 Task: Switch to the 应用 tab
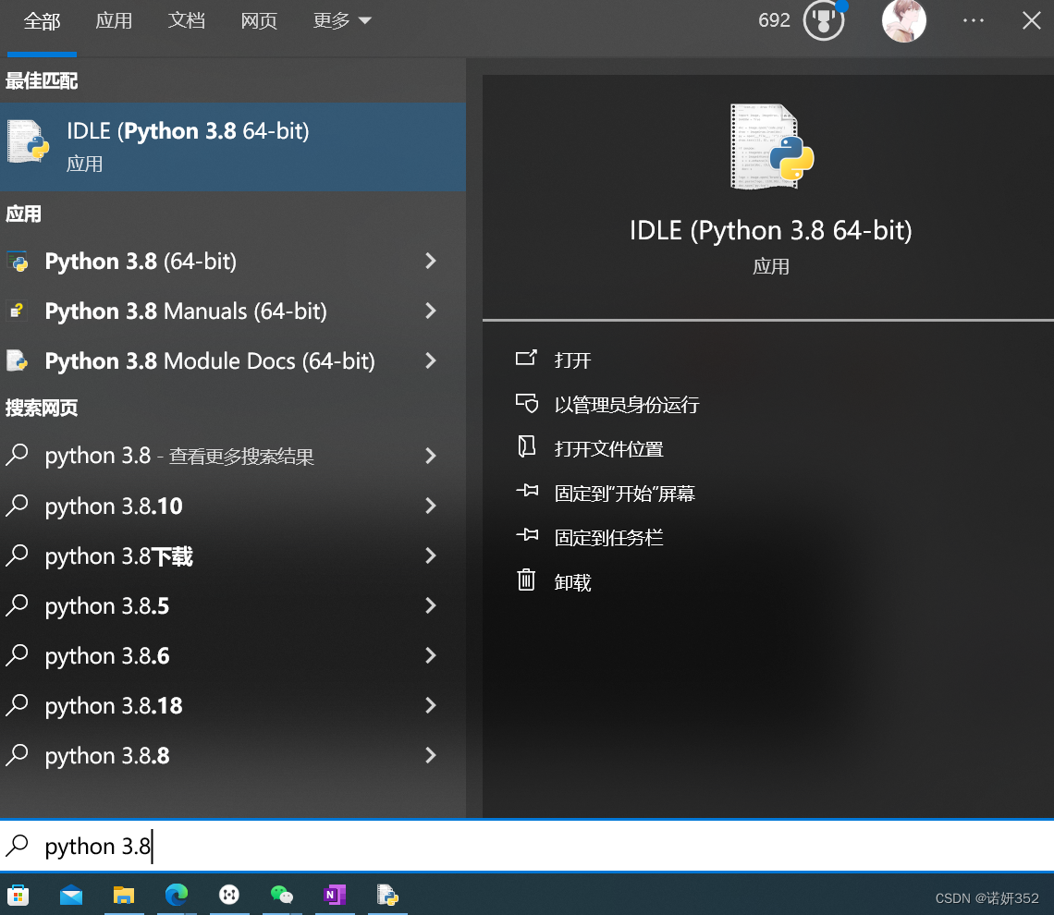[x=114, y=21]
